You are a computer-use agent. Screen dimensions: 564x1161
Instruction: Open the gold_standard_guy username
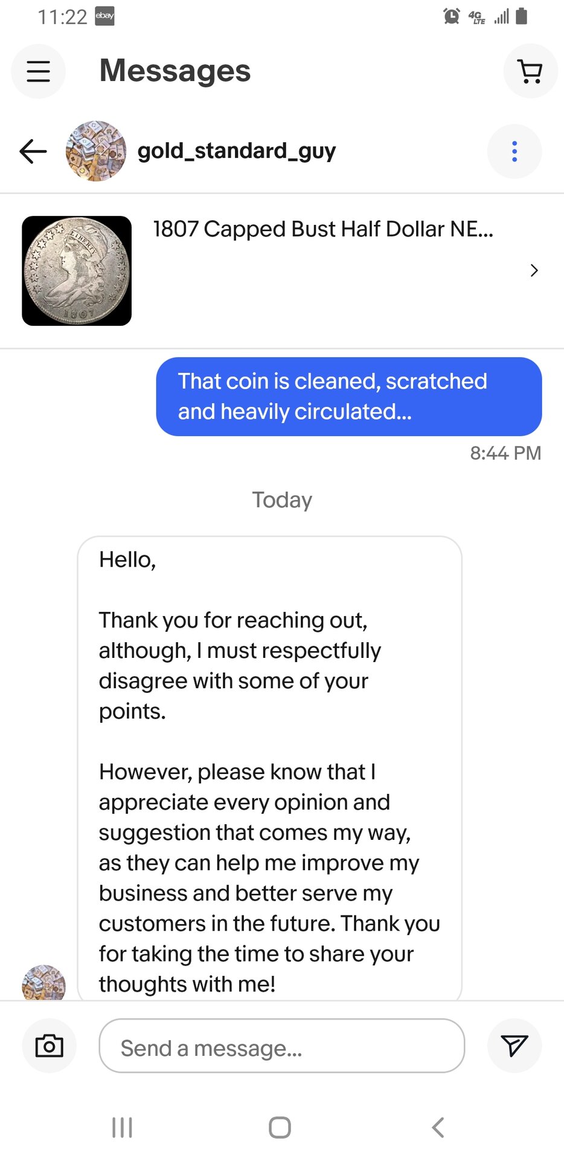tap(237, 151)
